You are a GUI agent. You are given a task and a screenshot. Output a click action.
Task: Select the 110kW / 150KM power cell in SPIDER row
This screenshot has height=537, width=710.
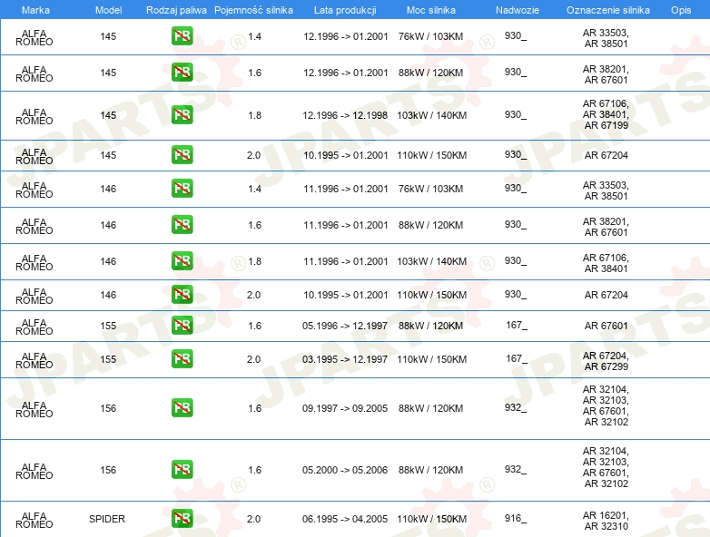(431, 519)
